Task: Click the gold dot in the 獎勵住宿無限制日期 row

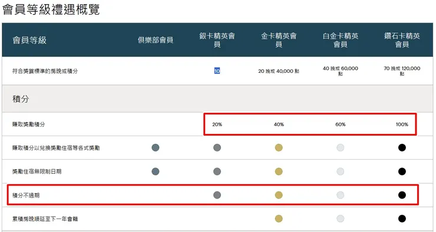Action: (x=279, y=172)
